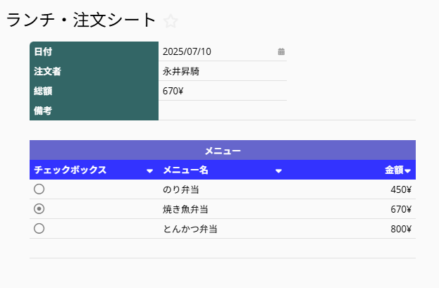Image resolution: width=439 pixels, height=288 pixels.
Task: Select the とんかつ弁当 radio button
Action: pyautogui.click(x=39, y=228)
